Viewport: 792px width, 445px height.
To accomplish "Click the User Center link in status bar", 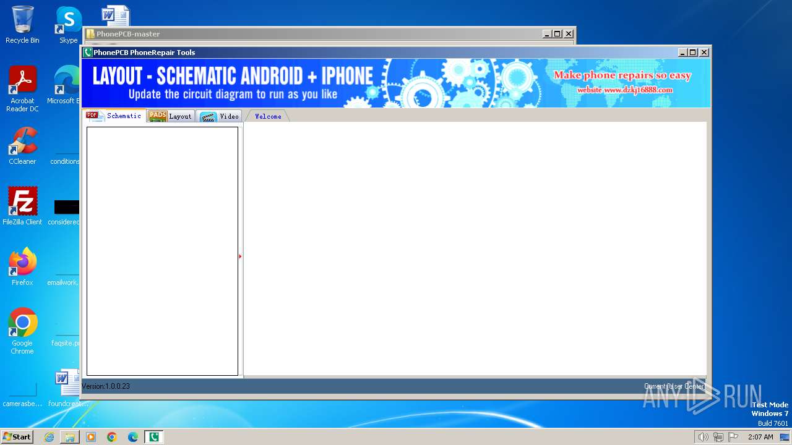I will click(x=686, y=386).
